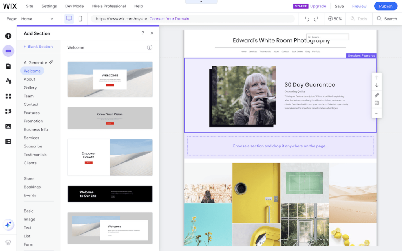The width and height of the screenshot is (402, 251).
Task: Open the Add Elements plus icon
Action: click(x=8, y=36)
